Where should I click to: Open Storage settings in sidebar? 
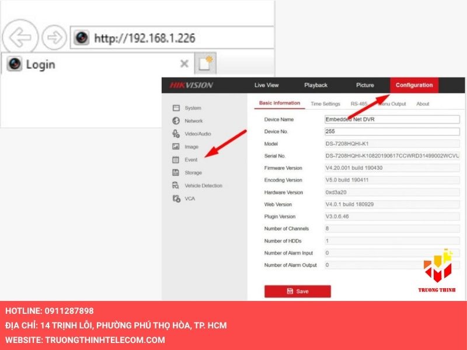point(193,173)
